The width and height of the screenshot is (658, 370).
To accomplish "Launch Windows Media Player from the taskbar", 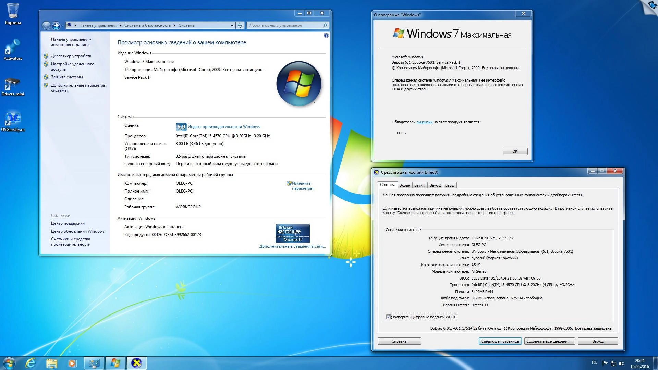I will pos(72,362).
